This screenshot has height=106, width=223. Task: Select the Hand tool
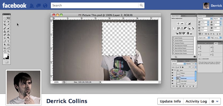[x=5, y=51]
